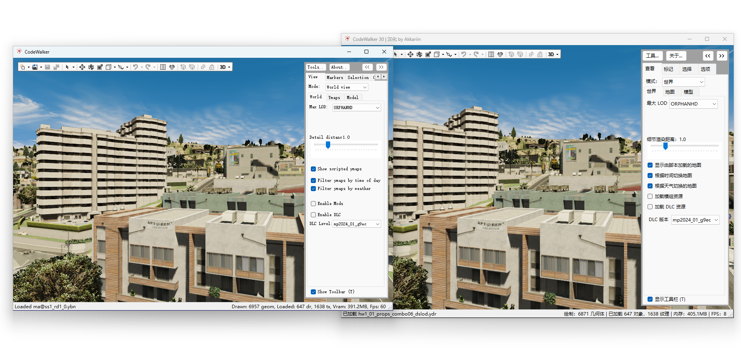Click Copy icon in left CodeWalker toolbar
Viewport: 741px width, 356px height.
pyautogui.click(x=203, y=67)
